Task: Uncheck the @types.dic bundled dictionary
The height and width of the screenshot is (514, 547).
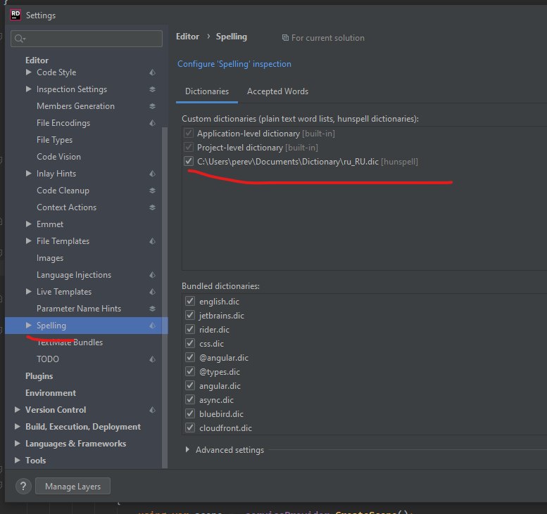Action: coord(190,371)
